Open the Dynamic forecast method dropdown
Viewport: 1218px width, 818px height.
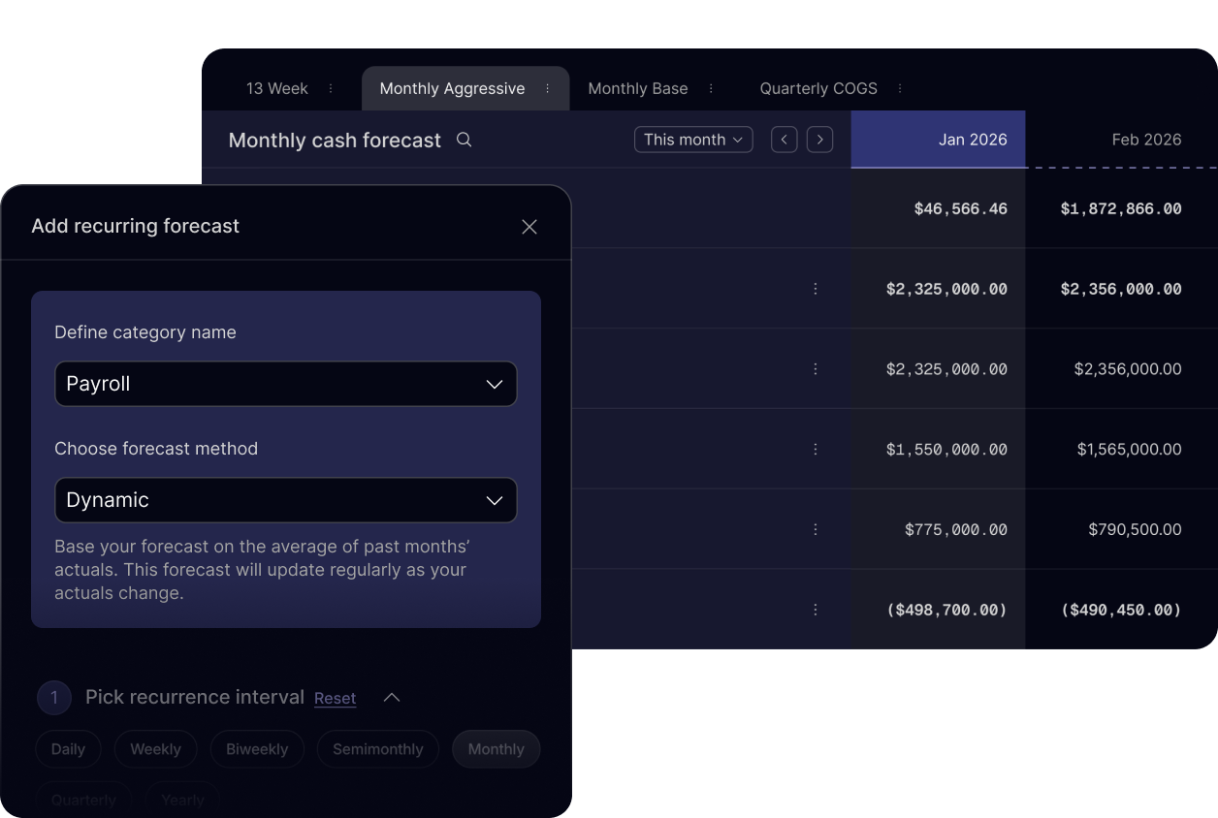pos(285,500)
